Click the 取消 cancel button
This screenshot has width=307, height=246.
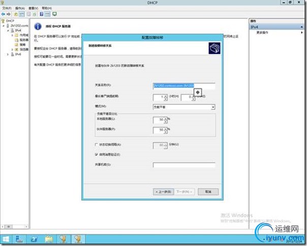[208, 192]
